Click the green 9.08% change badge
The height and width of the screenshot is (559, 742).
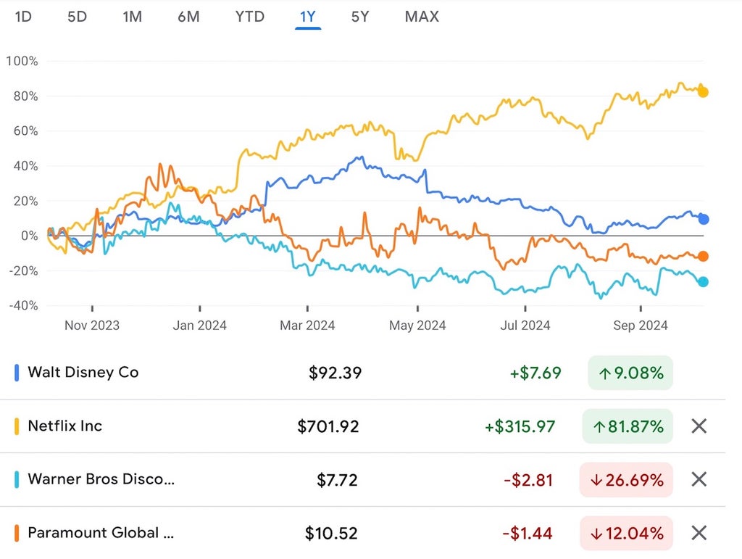point(630,373)
